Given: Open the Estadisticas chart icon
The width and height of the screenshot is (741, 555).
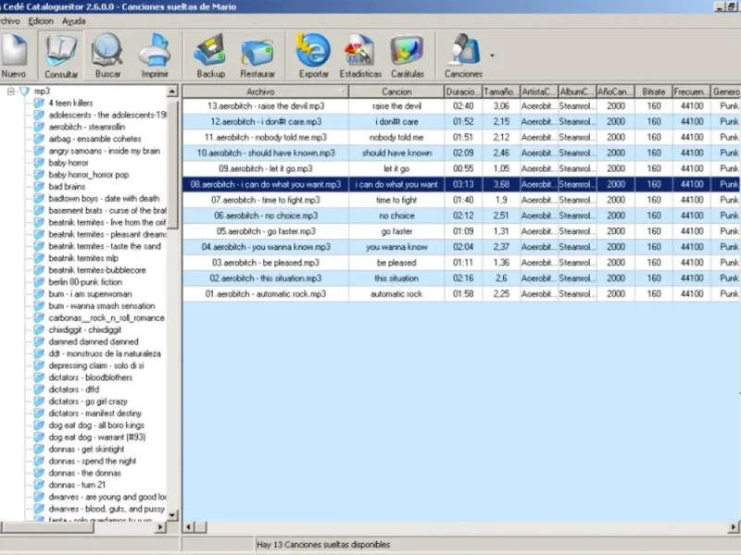Looking at the screenshot, I should point(360,55).
